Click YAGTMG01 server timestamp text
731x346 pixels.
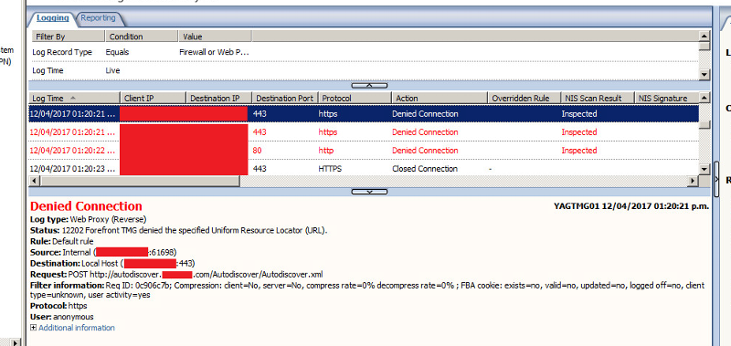(x=631, y=205)
